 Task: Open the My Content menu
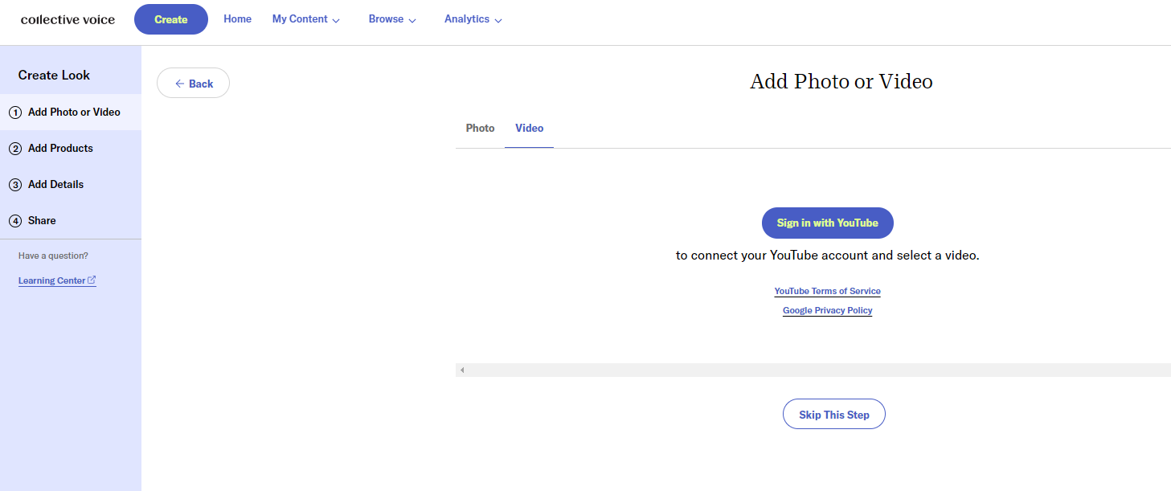(x=306, y=19)
